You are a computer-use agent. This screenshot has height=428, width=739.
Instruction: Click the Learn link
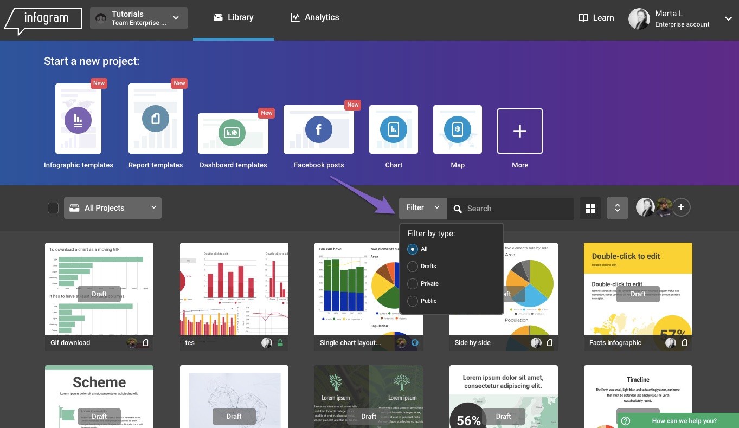596,18
